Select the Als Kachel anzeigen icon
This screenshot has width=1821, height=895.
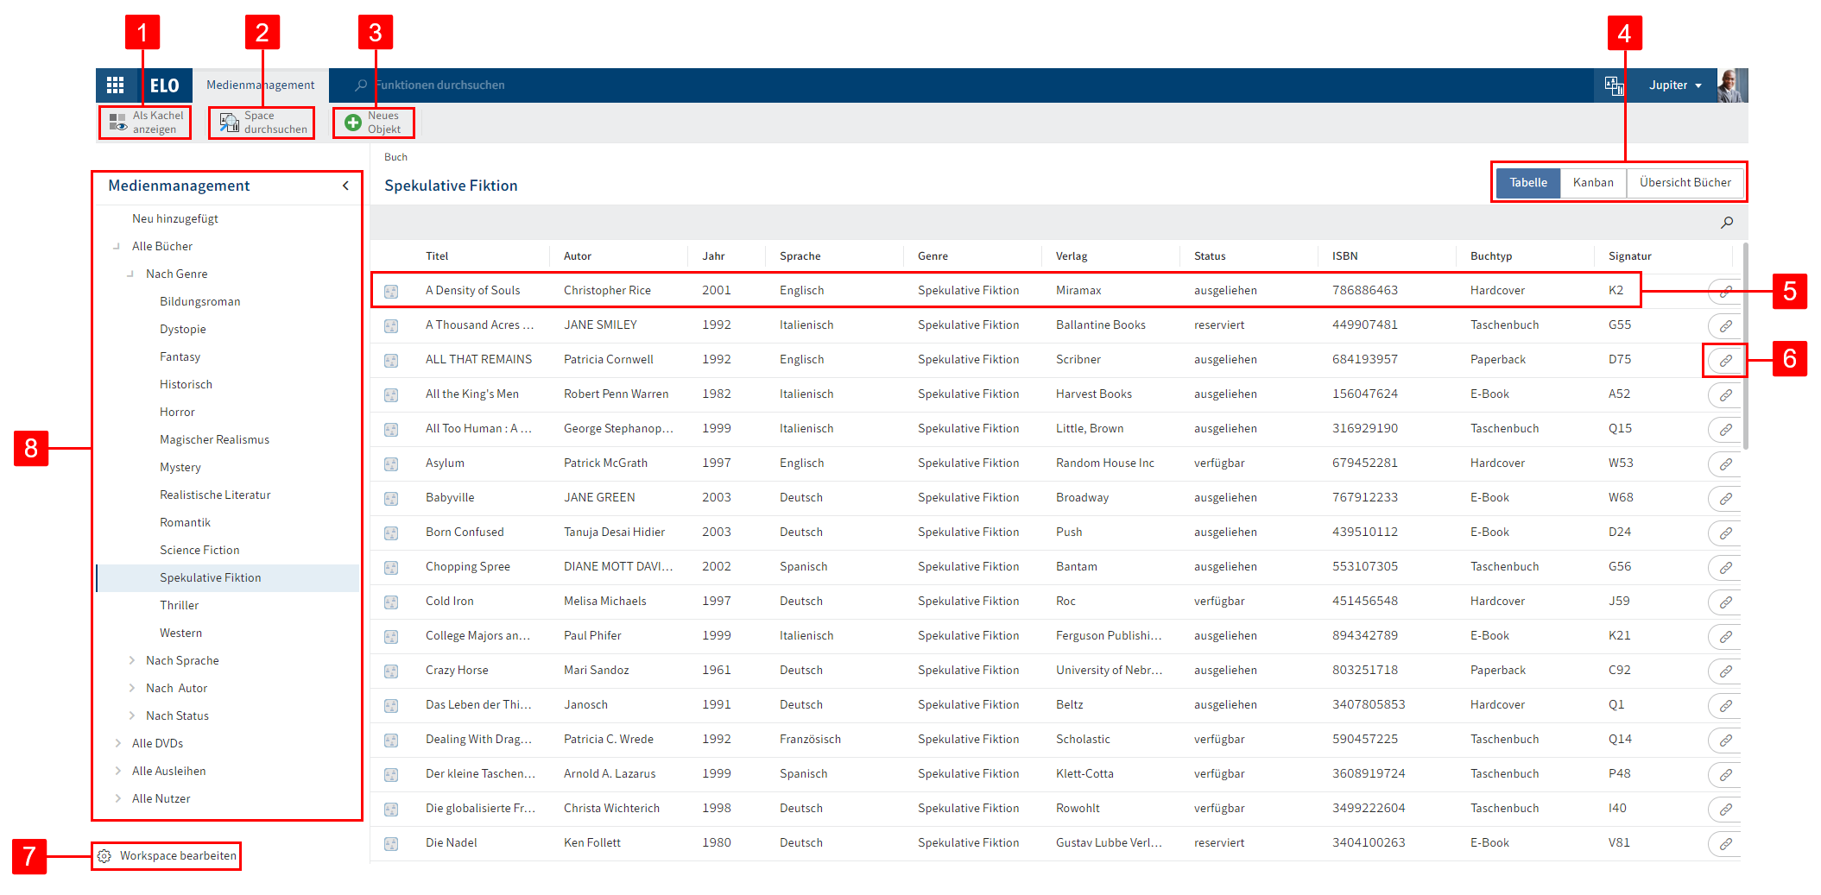coord(117,122)
